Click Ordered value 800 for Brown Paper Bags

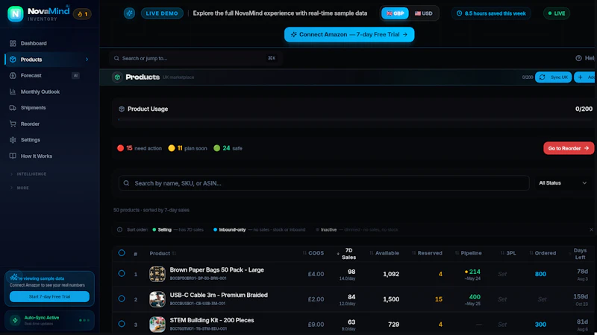pyautogui.click(x=540, y=274)
